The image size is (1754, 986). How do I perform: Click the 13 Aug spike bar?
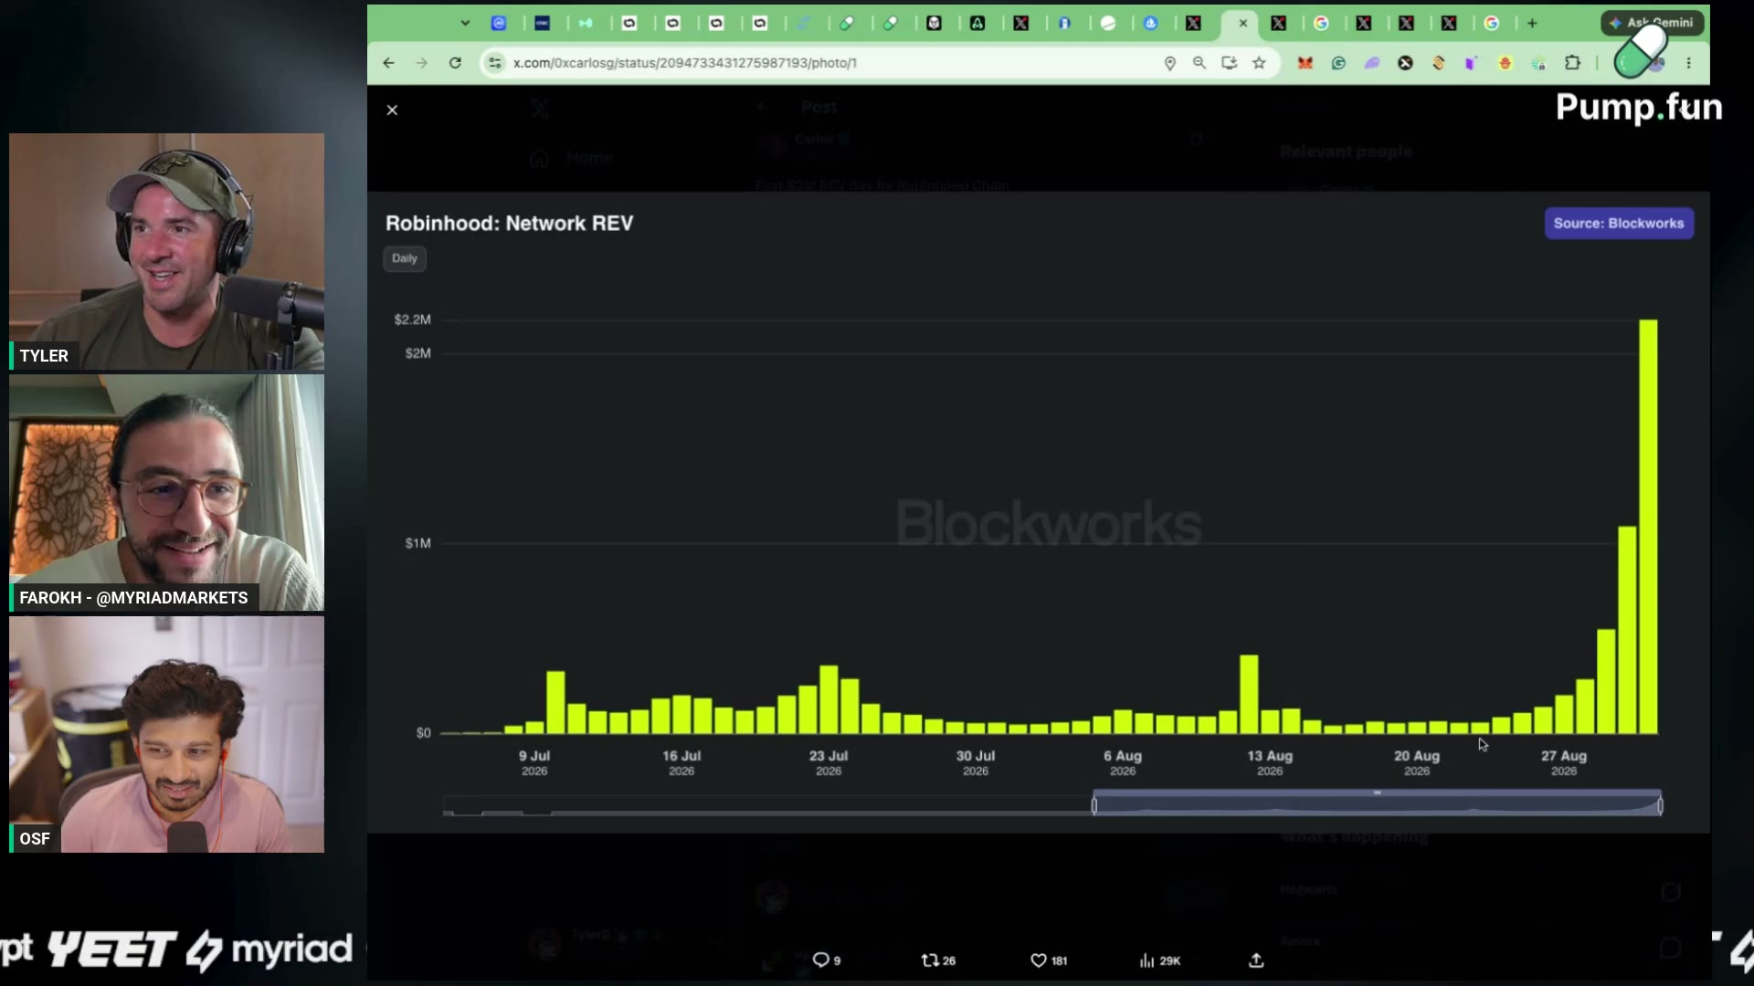point(1249,694)
